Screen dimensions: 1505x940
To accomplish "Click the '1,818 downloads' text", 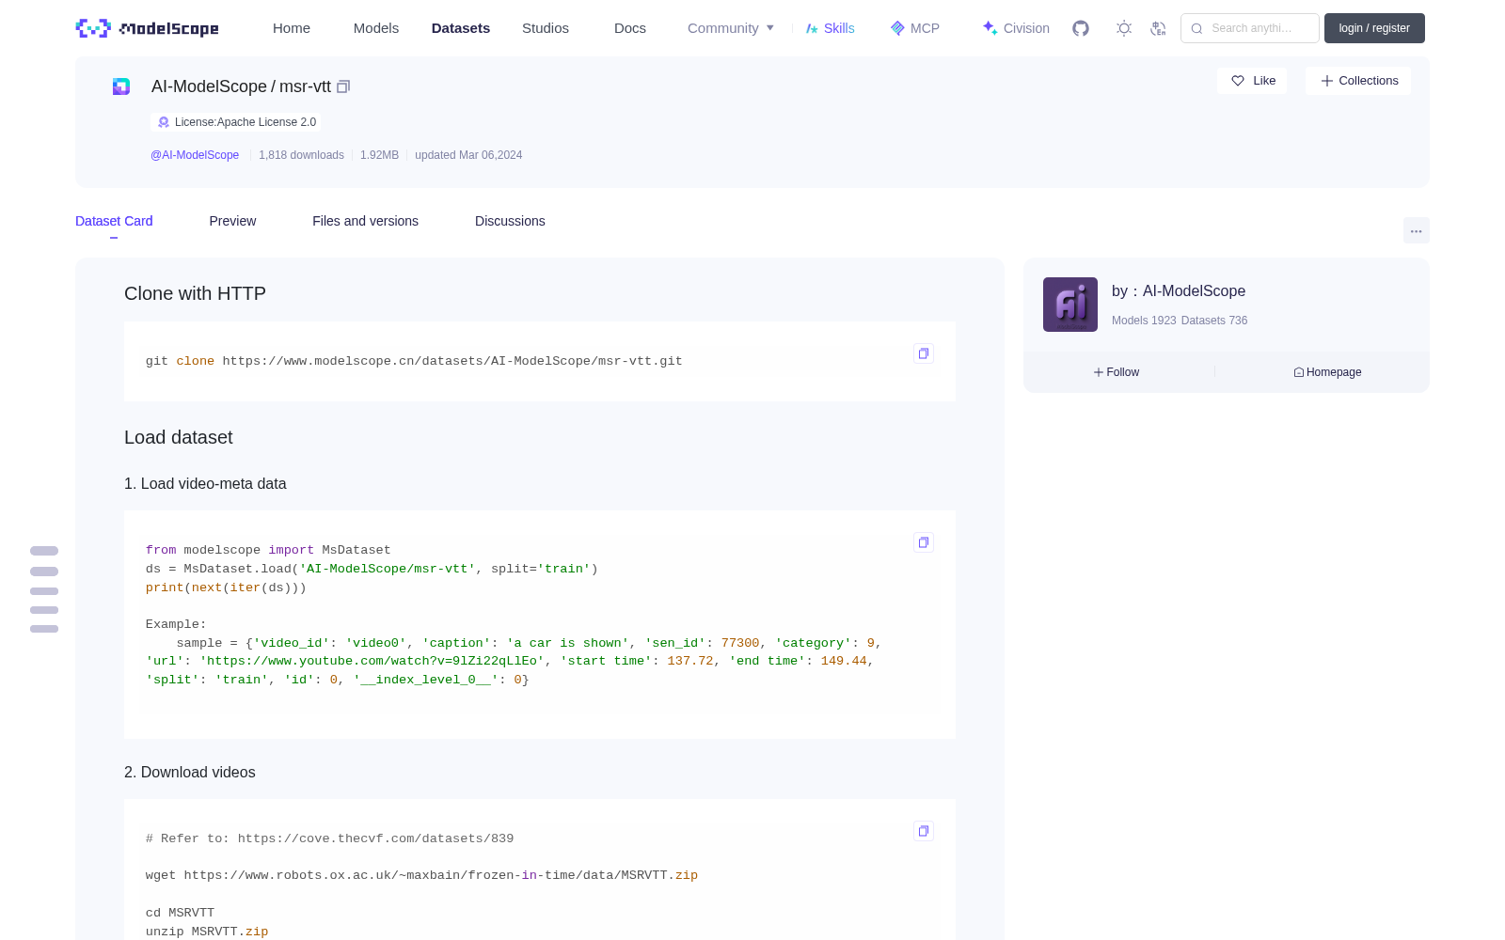I will [x=301, y=155].
